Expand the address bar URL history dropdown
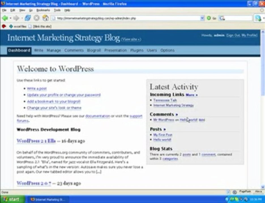This screenshot has height=203, width=265. click(x=202, y=18)
